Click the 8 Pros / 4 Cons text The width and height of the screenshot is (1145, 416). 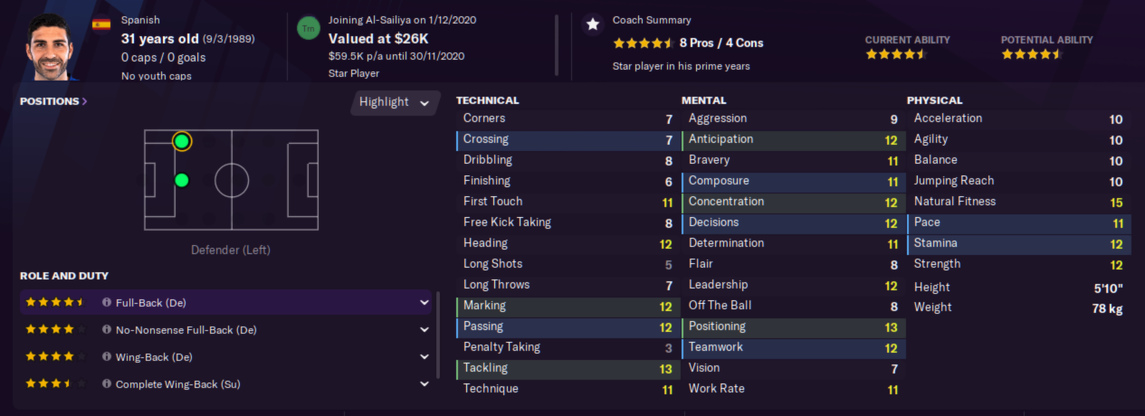click(x=720, y=43)
